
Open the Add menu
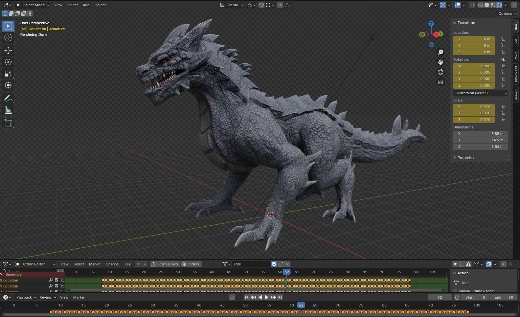[86, 5]
